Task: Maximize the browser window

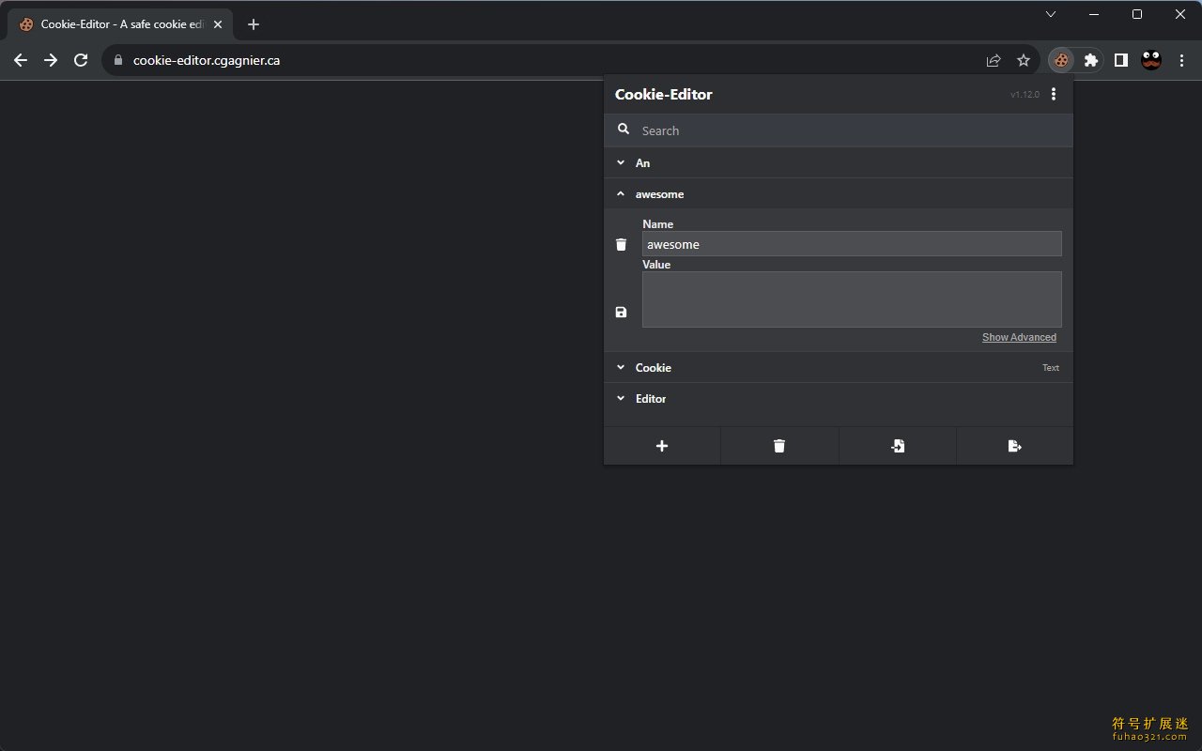Action: (x=1137, y=14)
